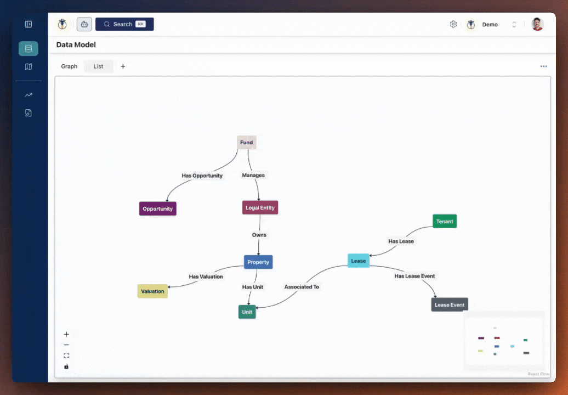Open the analytics trend-line sidebar icon
The height and width of the screenshot is (395, 568).
(28, 94)
